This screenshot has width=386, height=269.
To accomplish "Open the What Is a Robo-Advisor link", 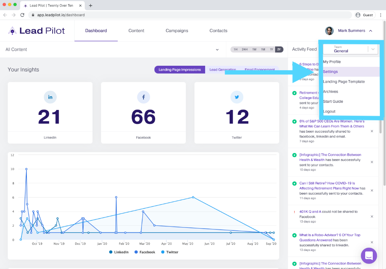I will (330, 238).
